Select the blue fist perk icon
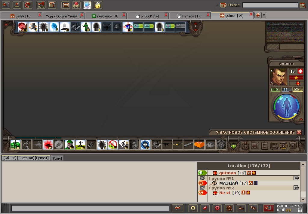Screen dimensions: 308x214 pos(54,27)
